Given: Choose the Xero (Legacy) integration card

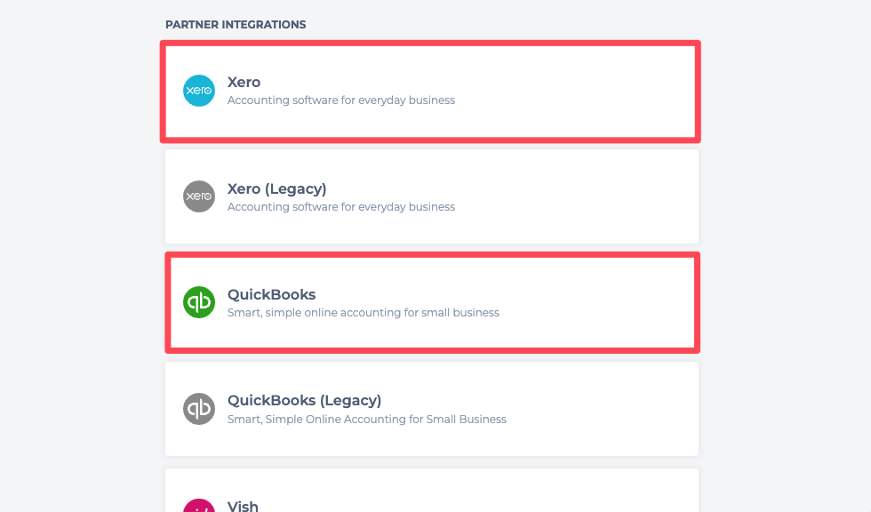Looking at the screenshot, I should pyautogui.click(x=533, y=196).
